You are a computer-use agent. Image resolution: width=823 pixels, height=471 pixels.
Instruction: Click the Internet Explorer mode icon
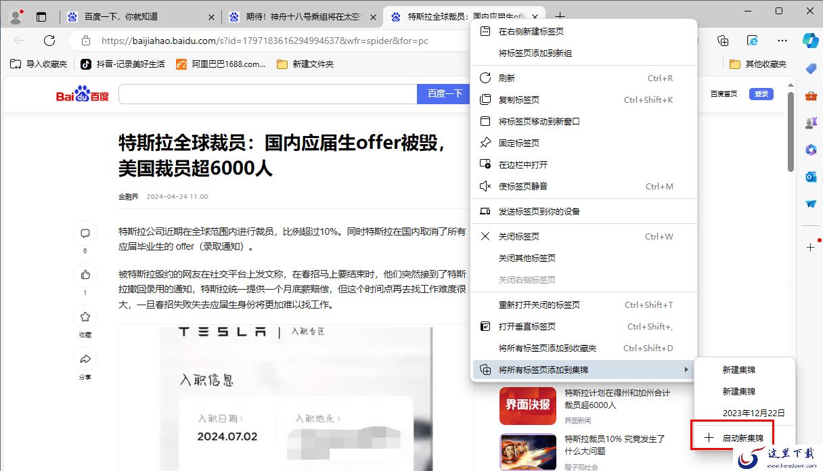click(752, 41)
